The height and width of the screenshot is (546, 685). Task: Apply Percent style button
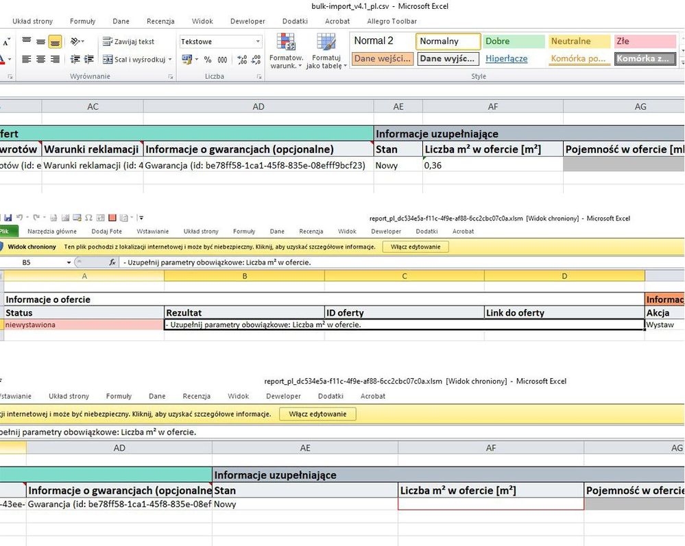click(208, 60)
